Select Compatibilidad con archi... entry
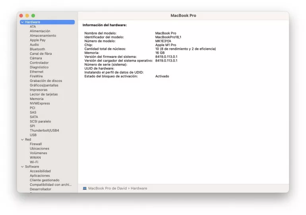Image resolution: width=306 pixels, height=215 pixels. pyautogui.click(x=51, y=185)
